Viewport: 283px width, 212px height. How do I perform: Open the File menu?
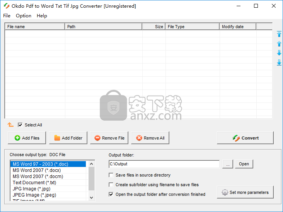point(7,16)
